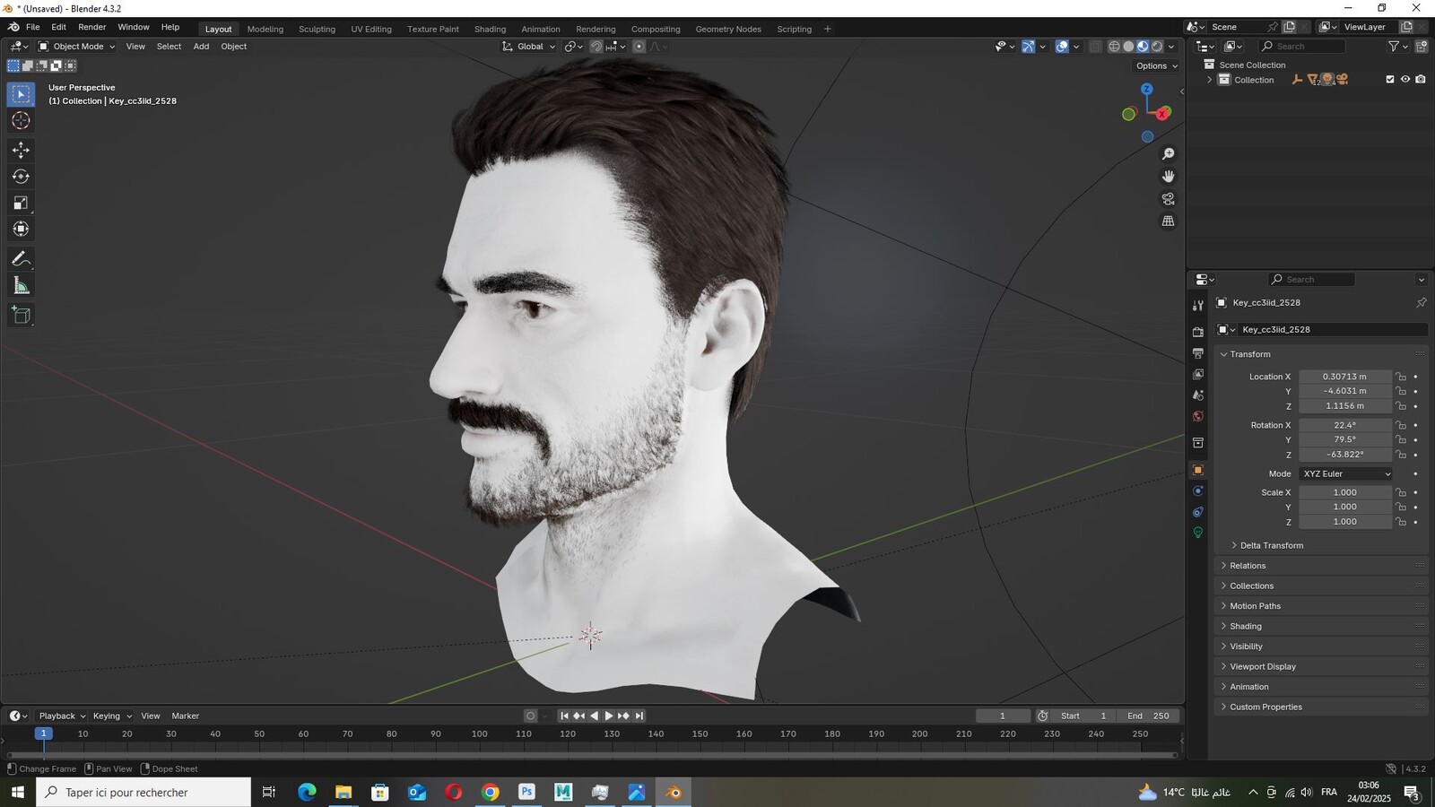The height and width of the screenshot is (807, 1435).
Task: Expand Relations panel
Action: 1247,566
